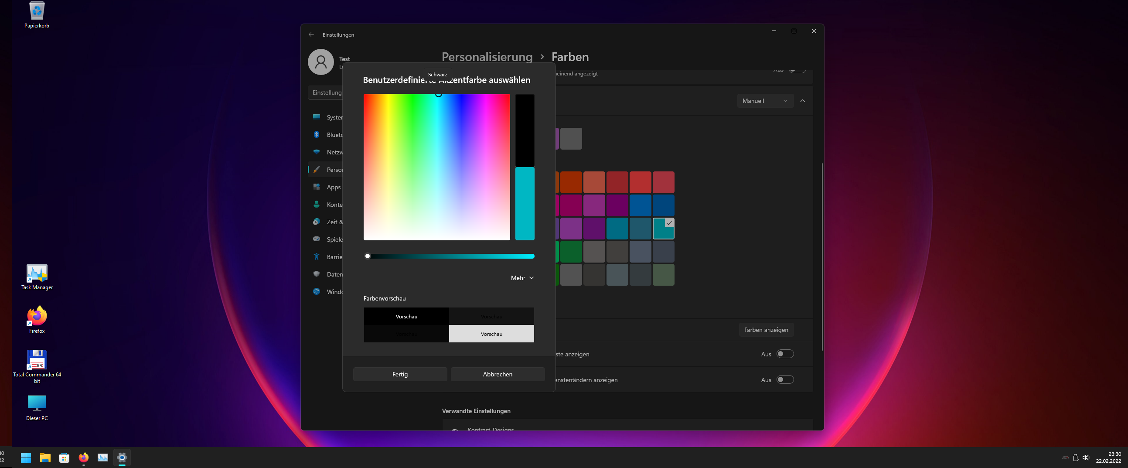Select the Papierkorb desktop icon
Viewport: 1128px width, 468px height.
click(x=37, y=15)
